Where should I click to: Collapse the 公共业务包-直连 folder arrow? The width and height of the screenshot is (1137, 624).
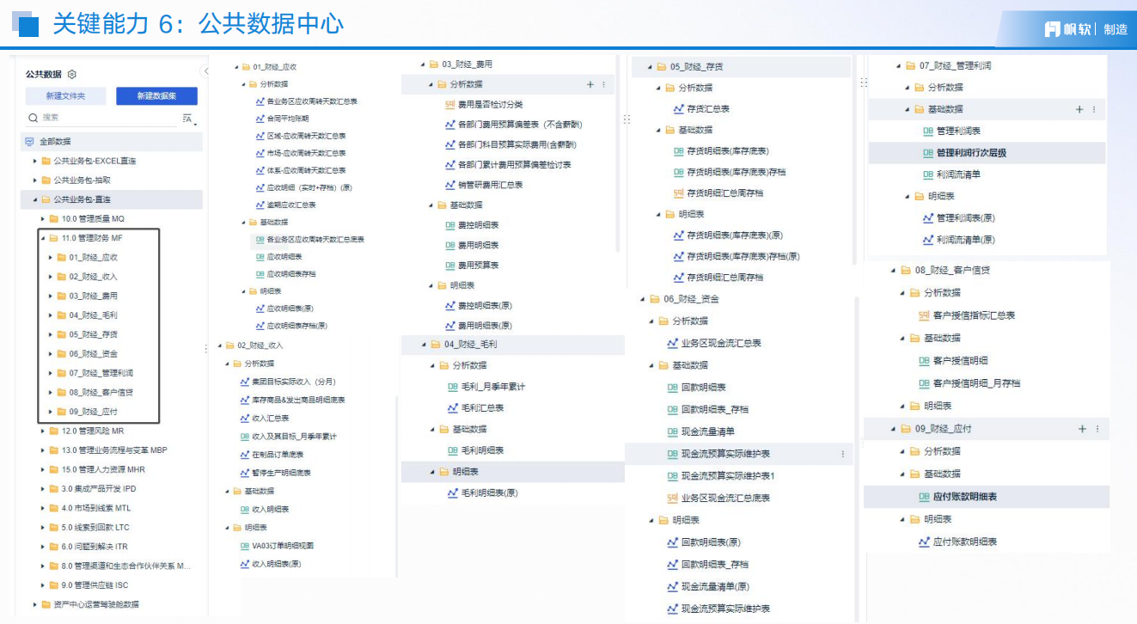[x=35, y=199]
